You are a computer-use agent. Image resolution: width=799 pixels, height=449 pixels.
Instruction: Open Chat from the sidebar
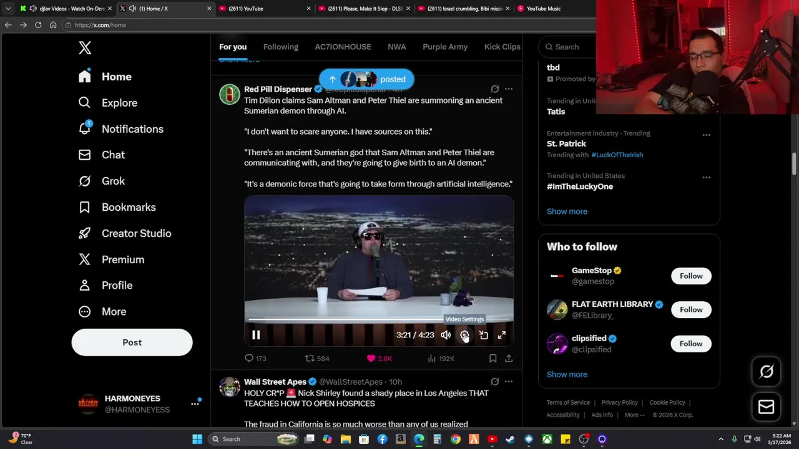[x=101, y=155]
